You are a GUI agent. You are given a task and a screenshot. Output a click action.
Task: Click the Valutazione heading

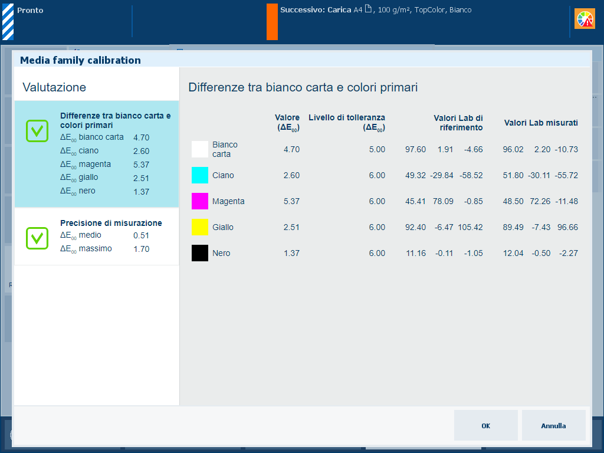[x=54, y=87]
